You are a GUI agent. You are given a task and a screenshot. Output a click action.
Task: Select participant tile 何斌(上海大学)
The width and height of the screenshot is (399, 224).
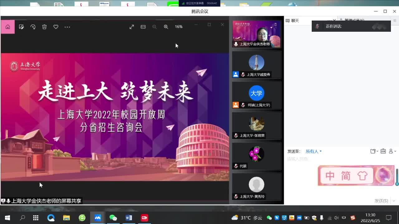pyautogui.click(x=257, y=95)
